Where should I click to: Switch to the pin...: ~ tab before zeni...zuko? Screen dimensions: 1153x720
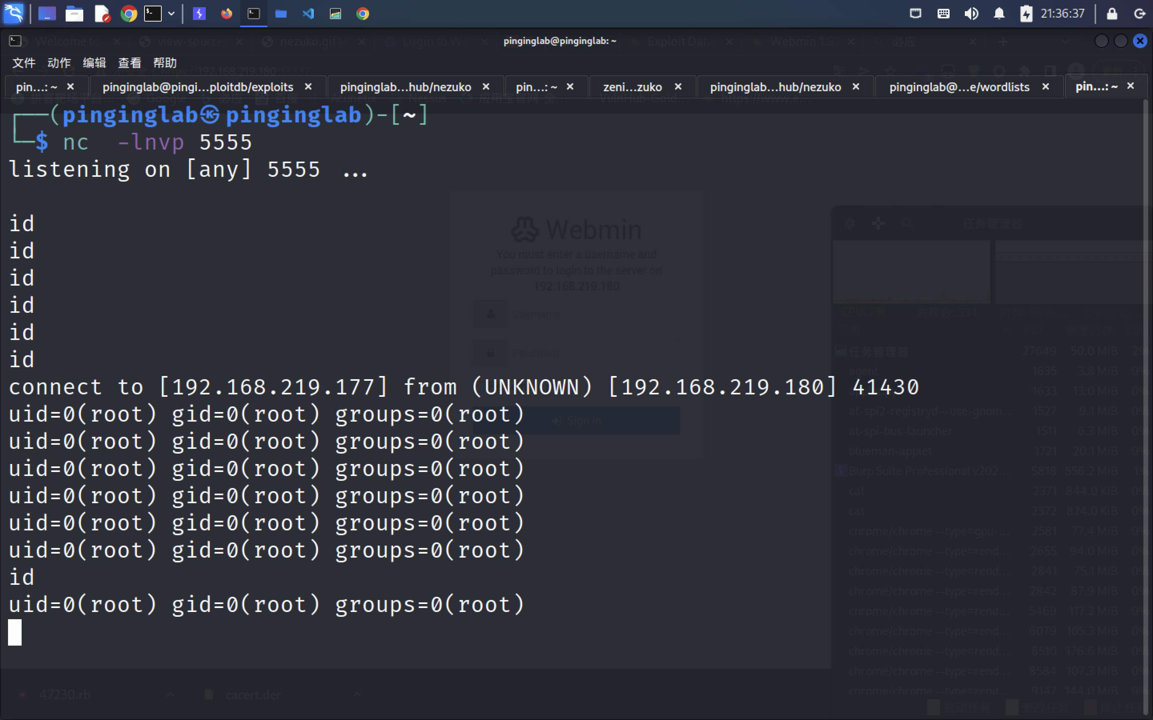coord(536,87)
